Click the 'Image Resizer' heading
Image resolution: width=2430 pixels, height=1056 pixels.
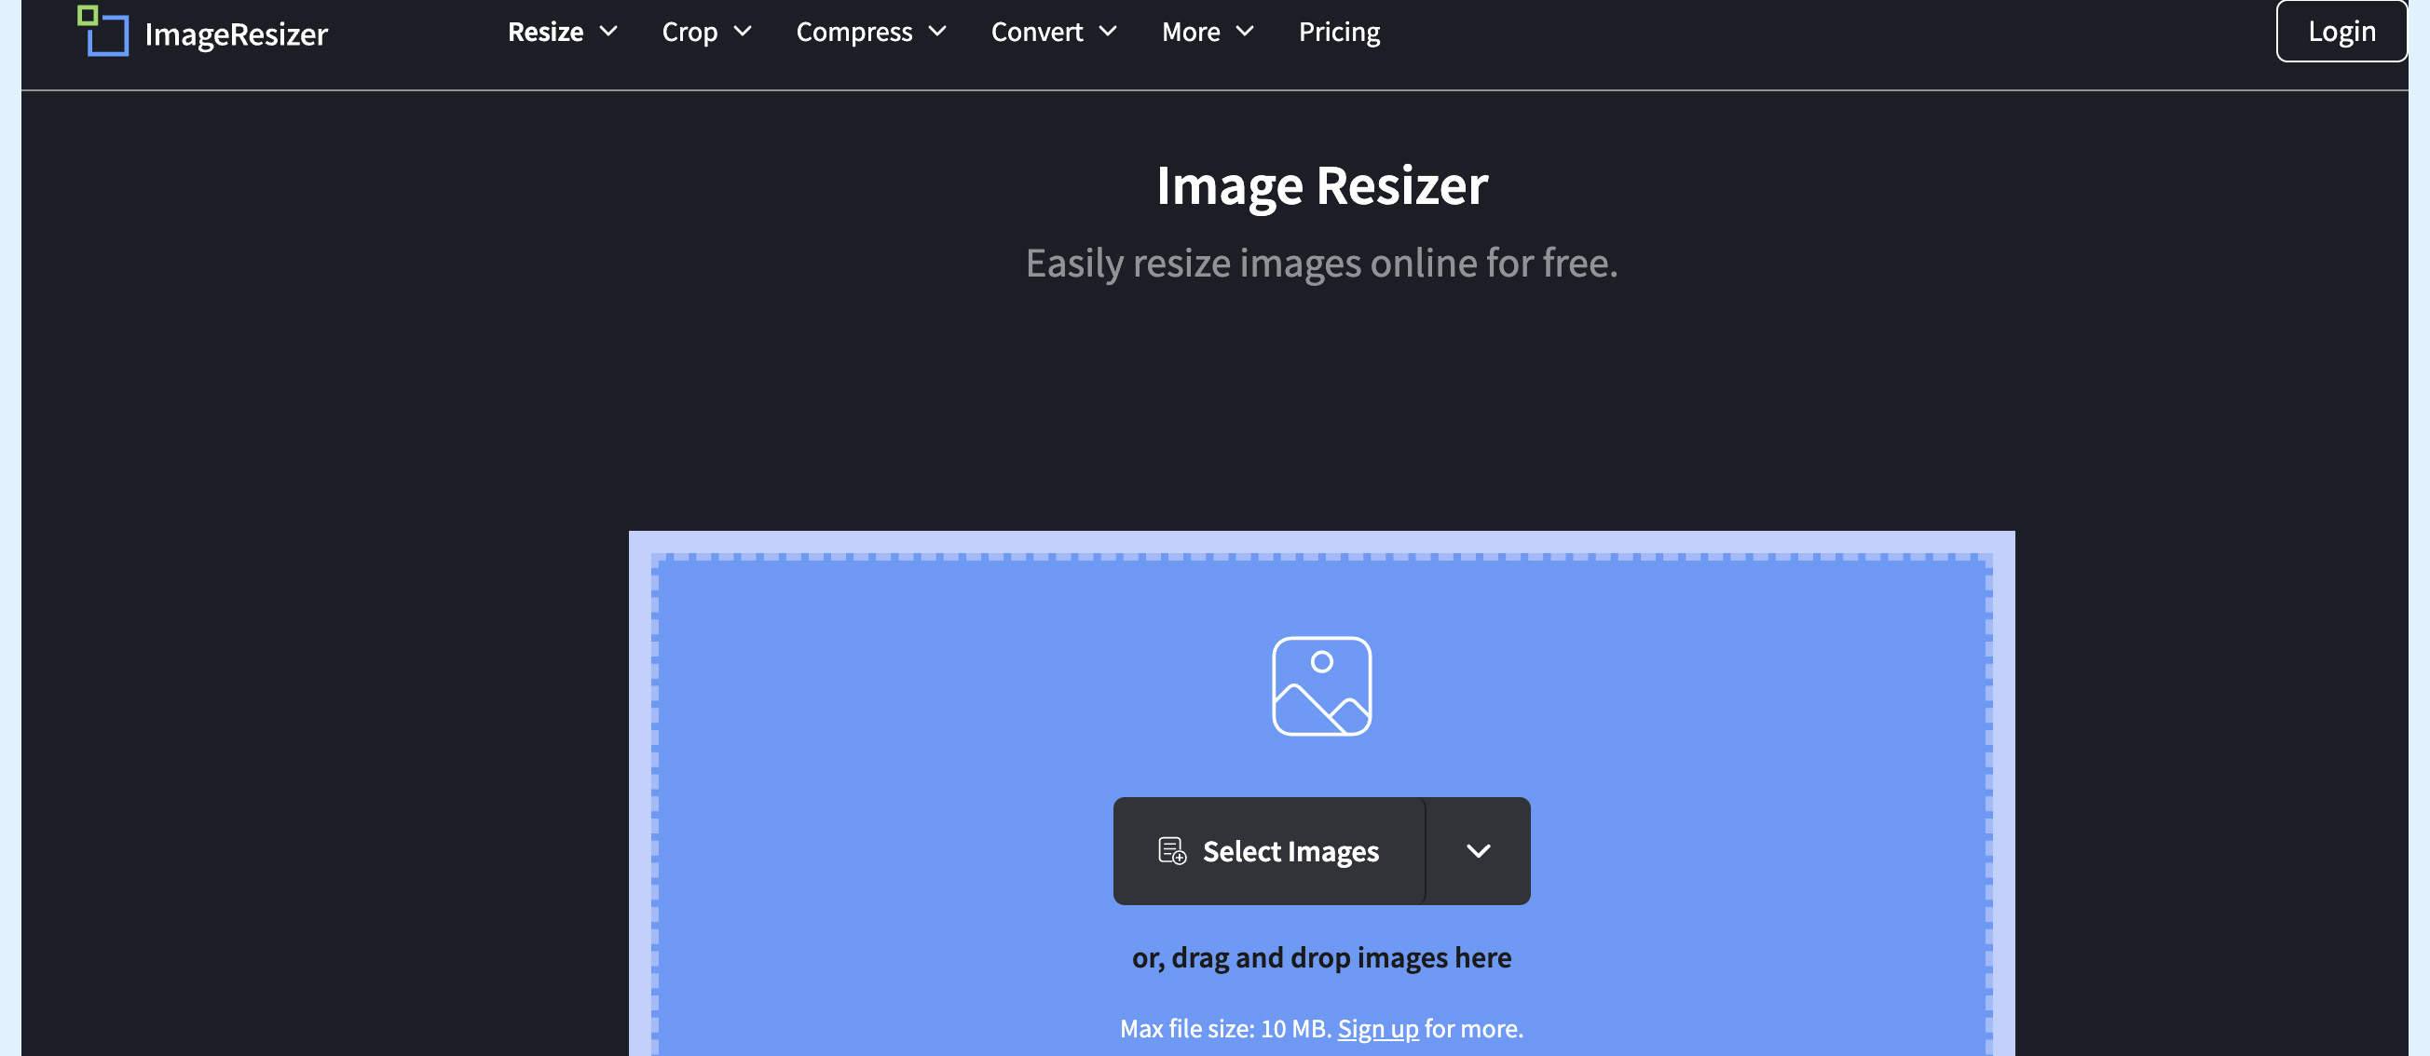coord(1321,185)
